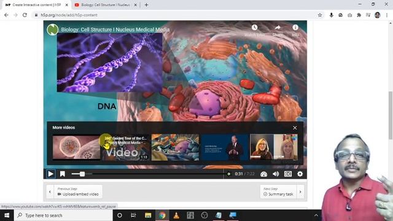Click the left chevron previous-step arrow

pos(50,192)
